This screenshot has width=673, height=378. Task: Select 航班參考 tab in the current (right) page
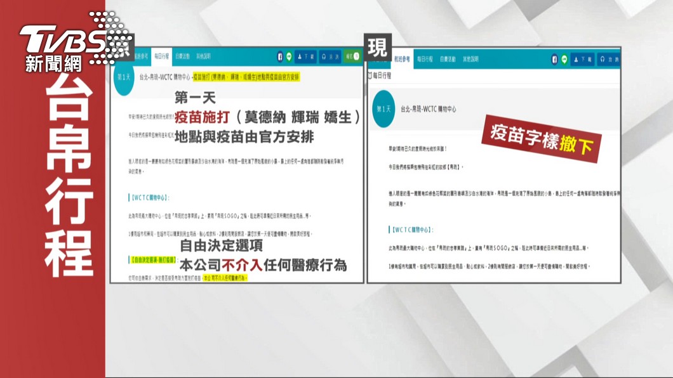402,59
